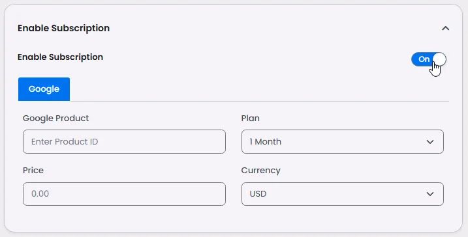
Task: Click the arrow icon in Currency dropdown
Action: pyautogui.click(x=430, y=194)
